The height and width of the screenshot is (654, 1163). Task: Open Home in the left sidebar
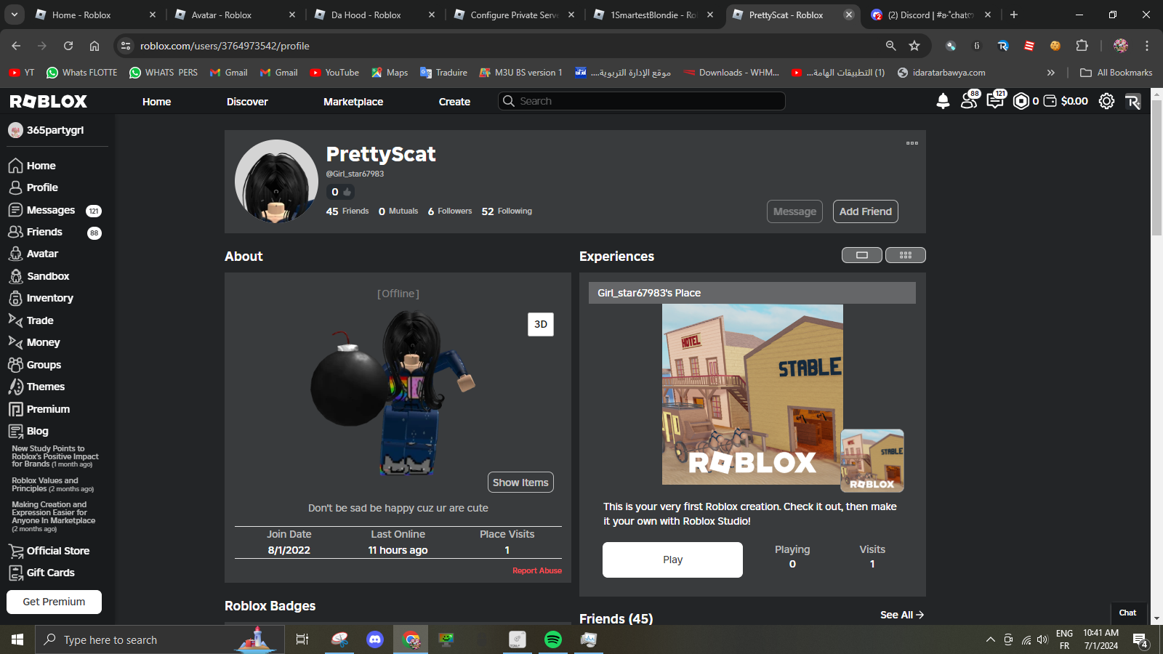32,166
